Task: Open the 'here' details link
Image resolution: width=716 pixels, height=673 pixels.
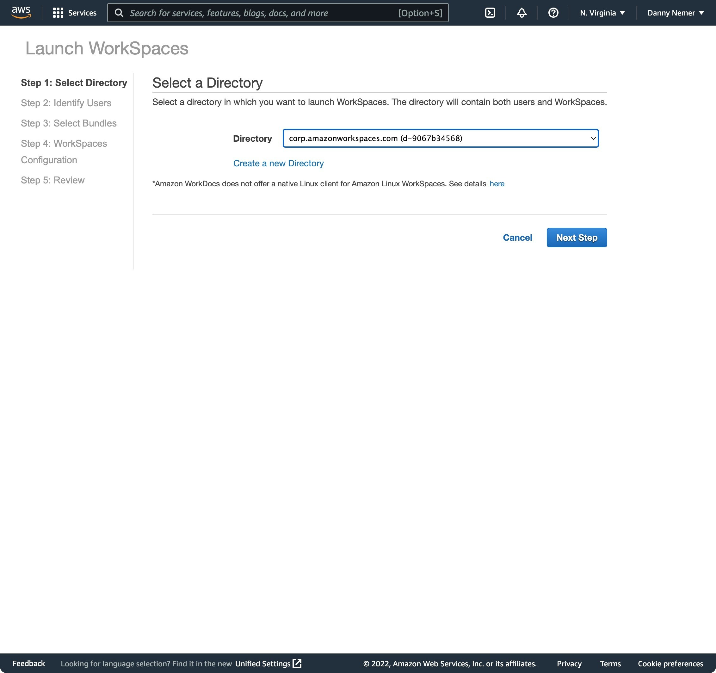Action: click(497, 184)
